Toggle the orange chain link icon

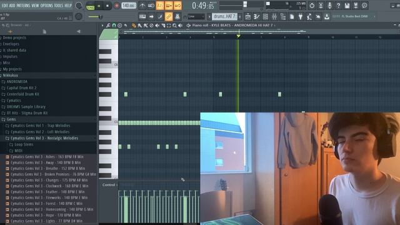[169, 17]
